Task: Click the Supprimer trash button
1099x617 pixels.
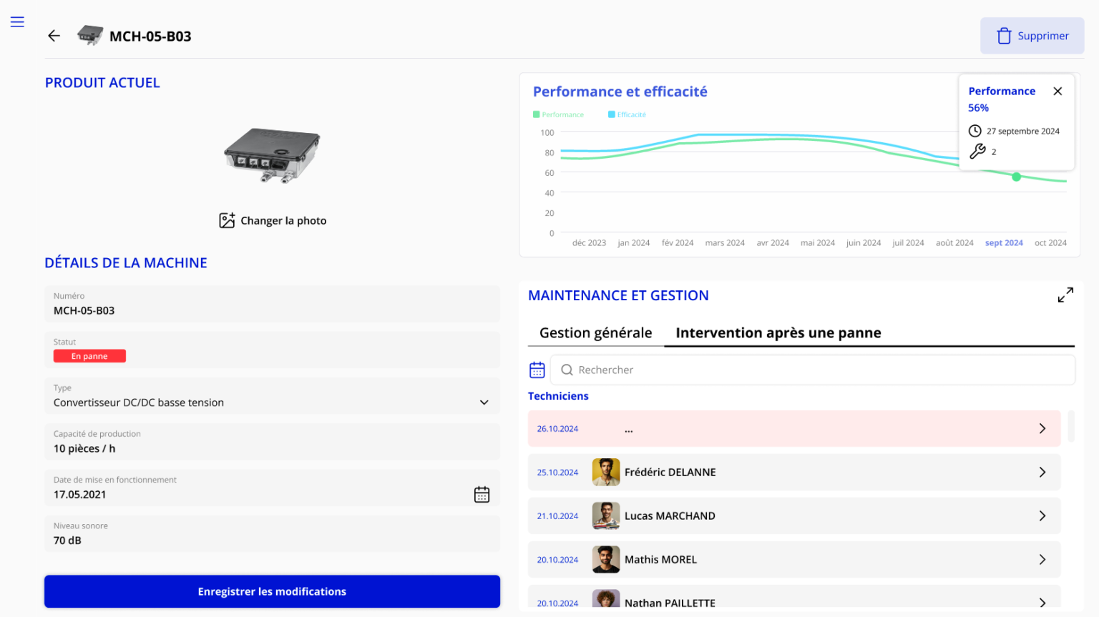Action: click(x=1032, y=36)
